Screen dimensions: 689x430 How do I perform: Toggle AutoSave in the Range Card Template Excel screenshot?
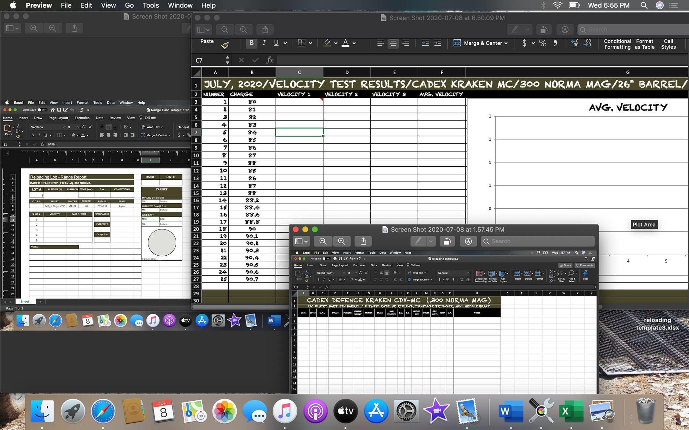(x=42, y=110)
